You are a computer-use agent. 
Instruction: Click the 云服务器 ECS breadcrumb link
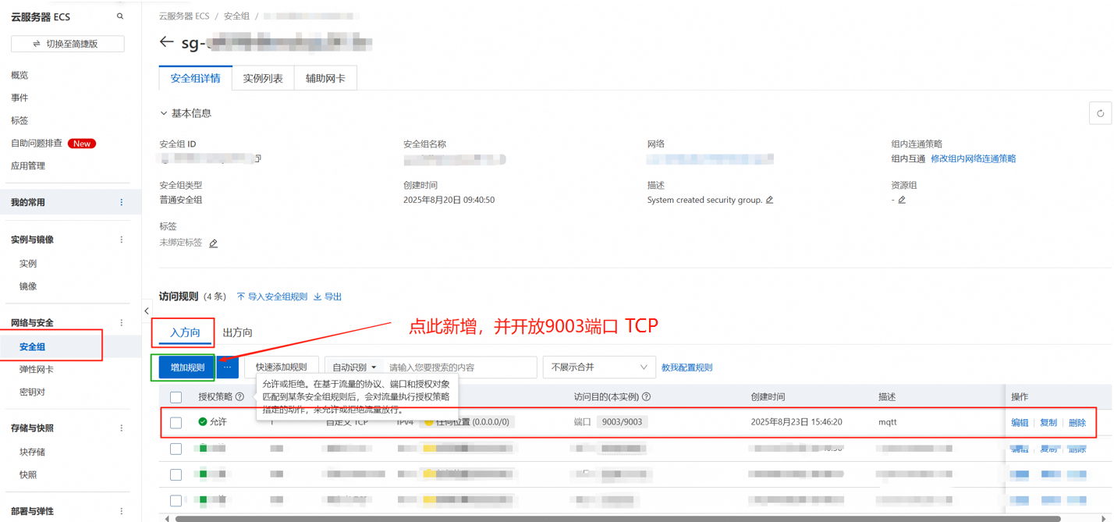(184, 16)
